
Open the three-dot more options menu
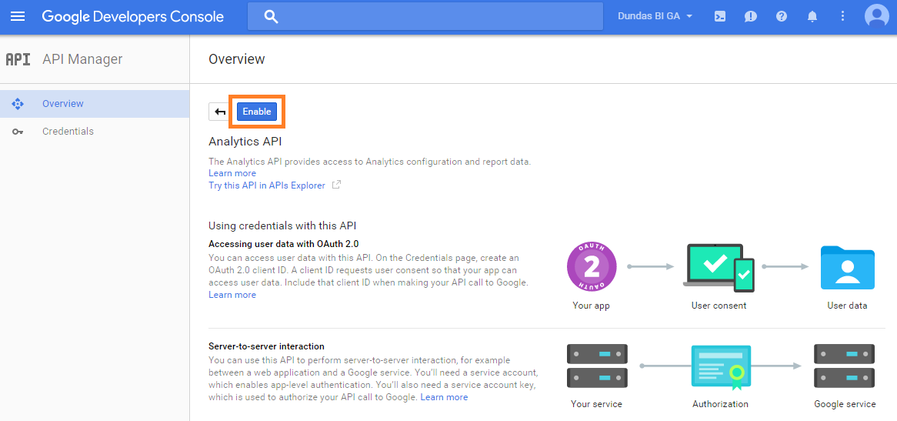(842, 17)
